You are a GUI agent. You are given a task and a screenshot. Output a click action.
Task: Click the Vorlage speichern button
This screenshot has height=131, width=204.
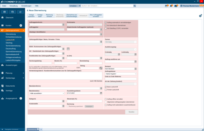pyautogui.click(x=32, y=16)
